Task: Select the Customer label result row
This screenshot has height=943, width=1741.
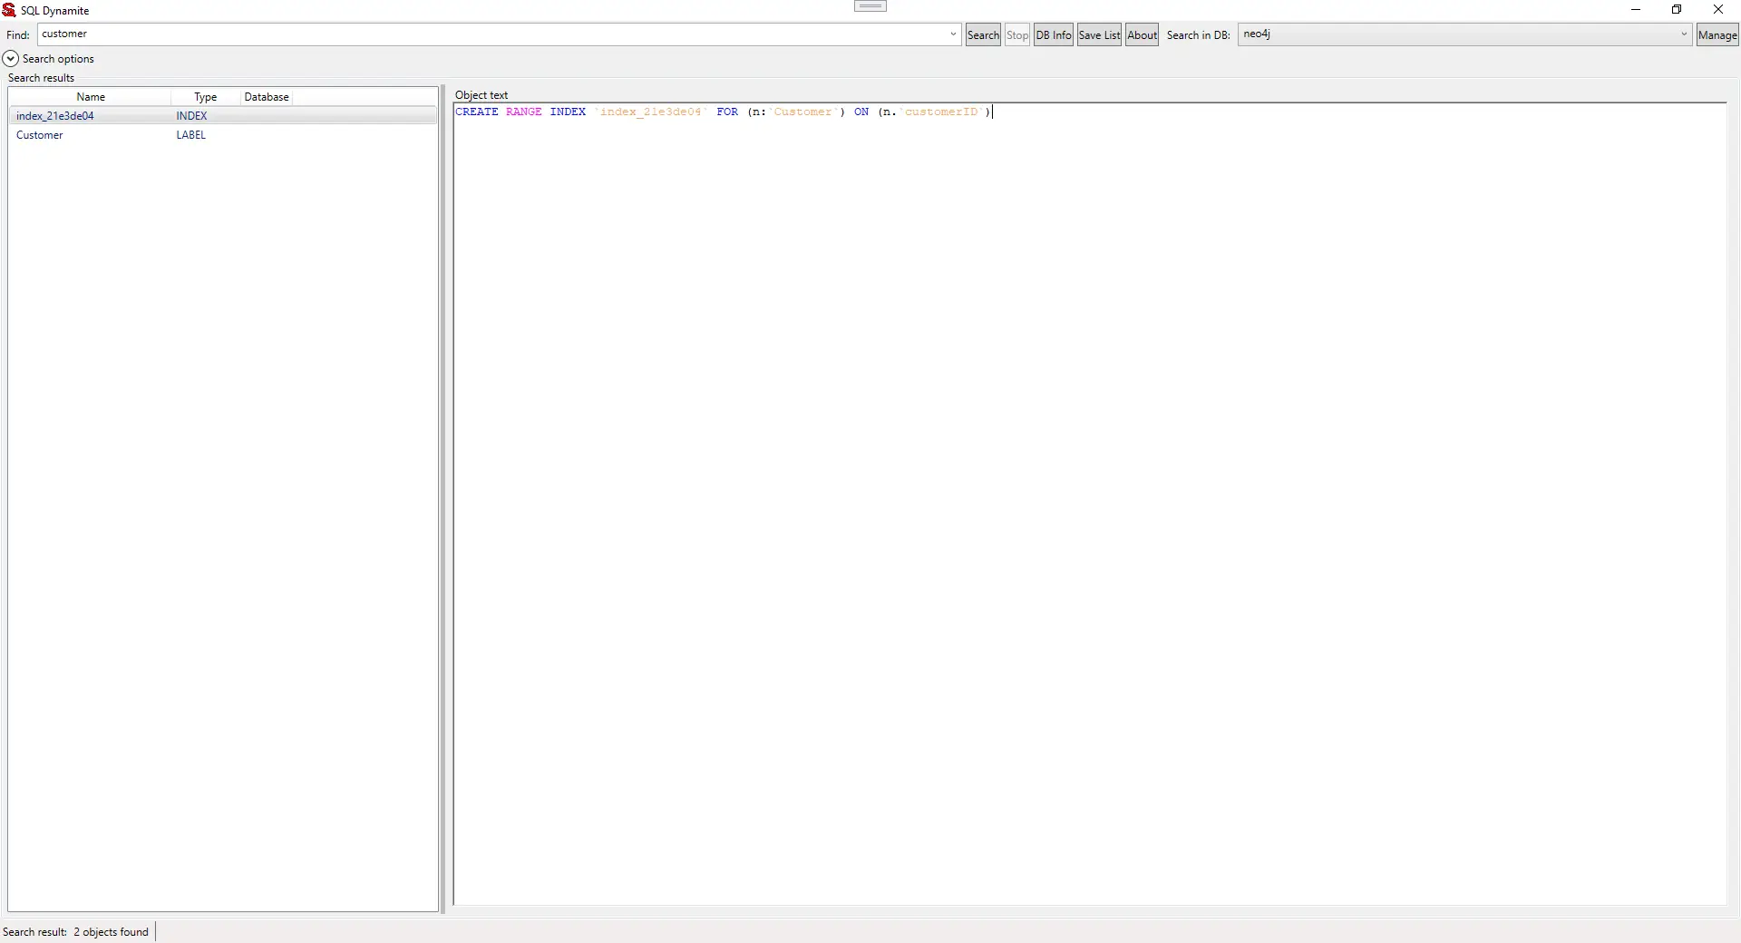Action: [x=223, y=135]
